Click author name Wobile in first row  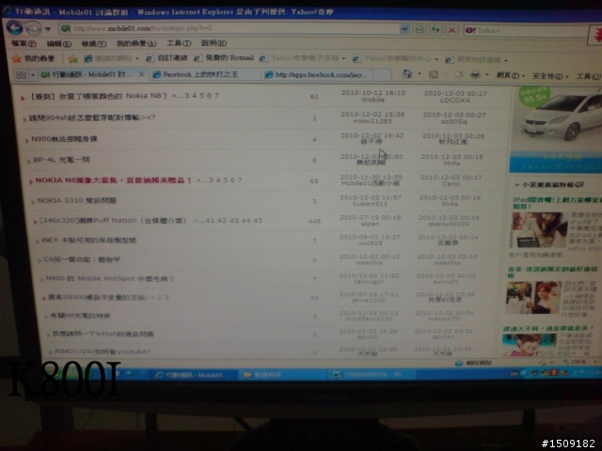(x=372, y=100)
